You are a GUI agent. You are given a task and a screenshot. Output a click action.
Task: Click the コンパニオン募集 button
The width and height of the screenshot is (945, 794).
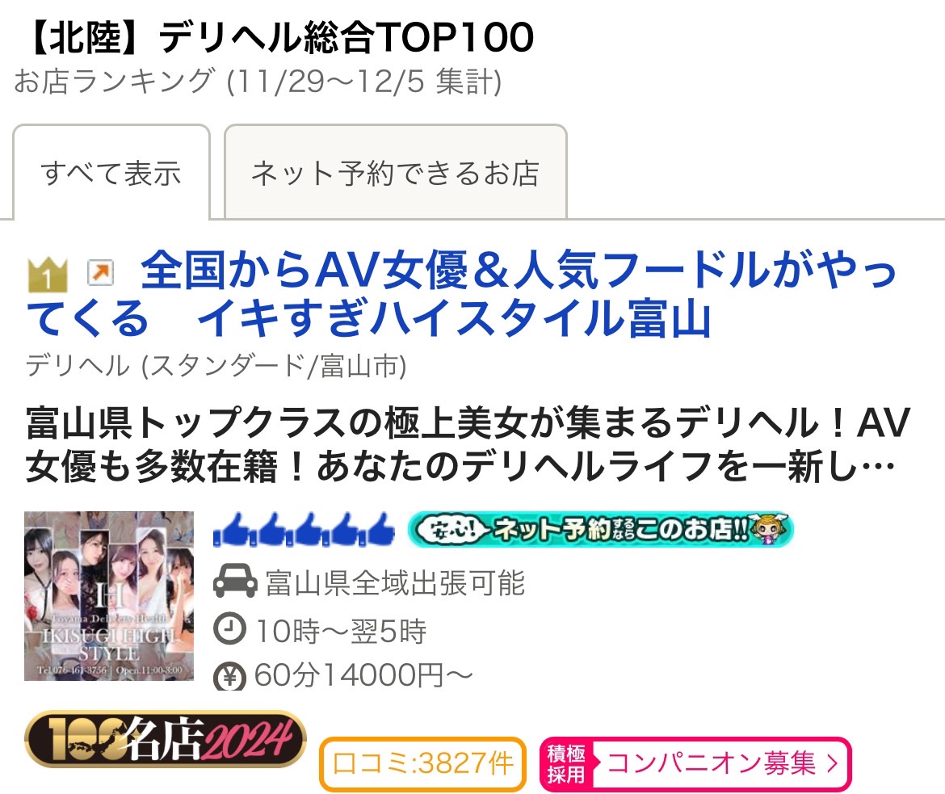coord(695,764)
